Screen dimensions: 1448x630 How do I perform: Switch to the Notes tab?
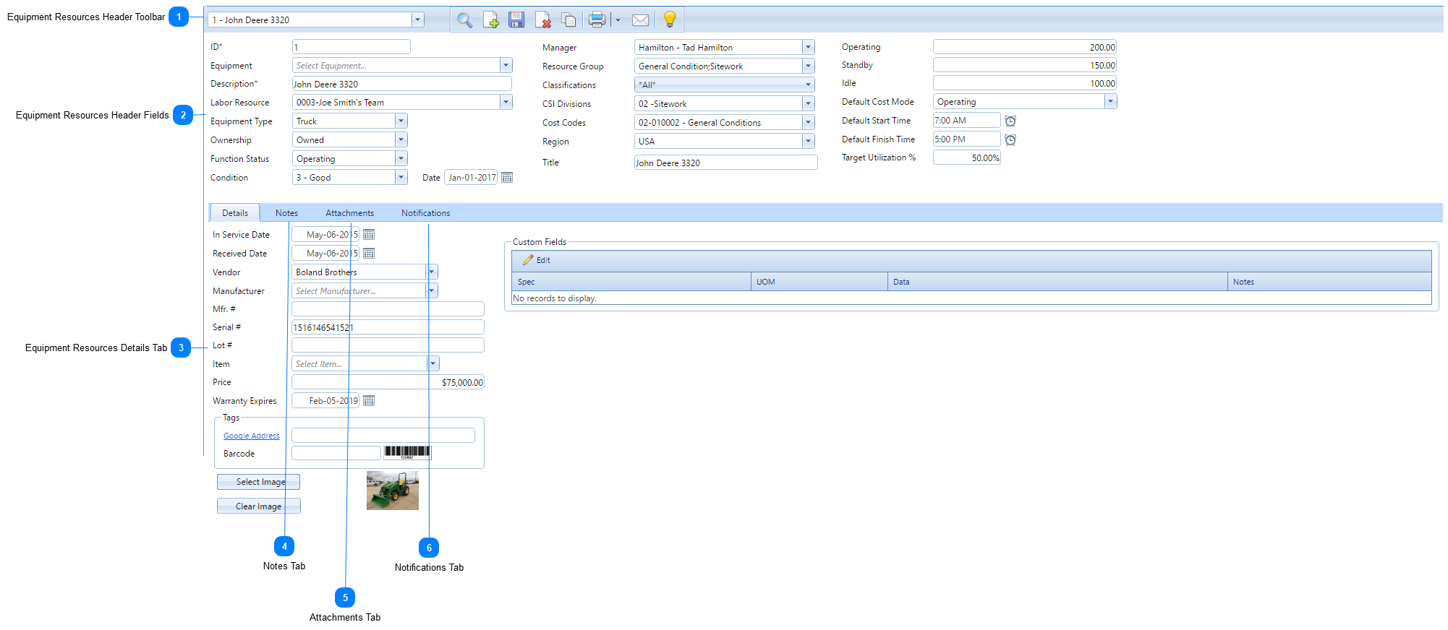pyautogui.click(x=286, y=213)
